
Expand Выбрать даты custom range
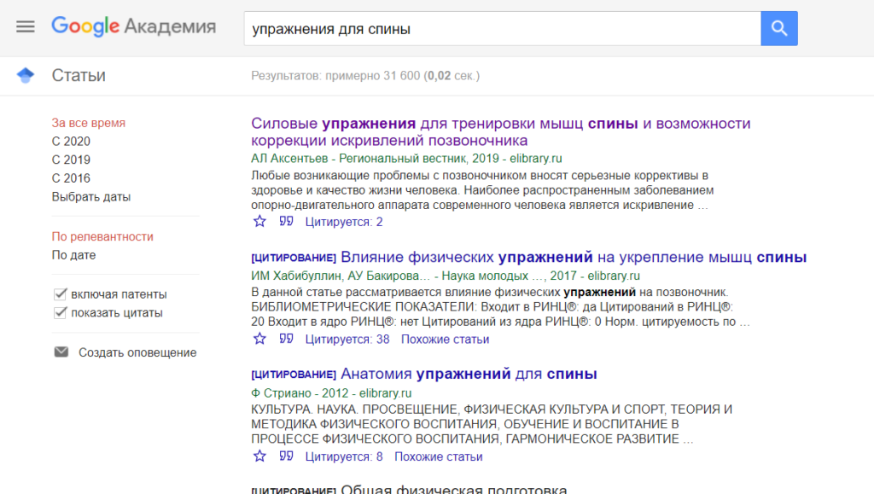[x=90, y=197]
